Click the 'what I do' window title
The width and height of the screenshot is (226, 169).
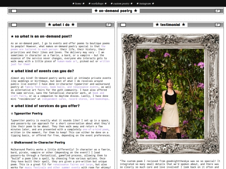(61, 25)
